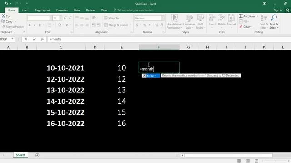This screenshot has height=163, width=291.
Task: Click the Delete cells button
Action: pos(221,22)
